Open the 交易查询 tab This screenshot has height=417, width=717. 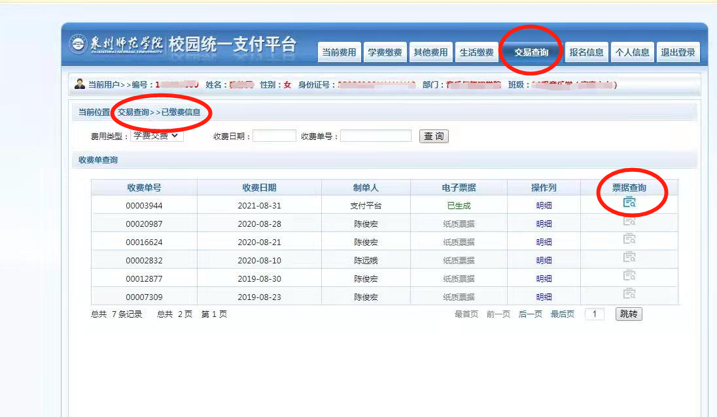point(531,52)
